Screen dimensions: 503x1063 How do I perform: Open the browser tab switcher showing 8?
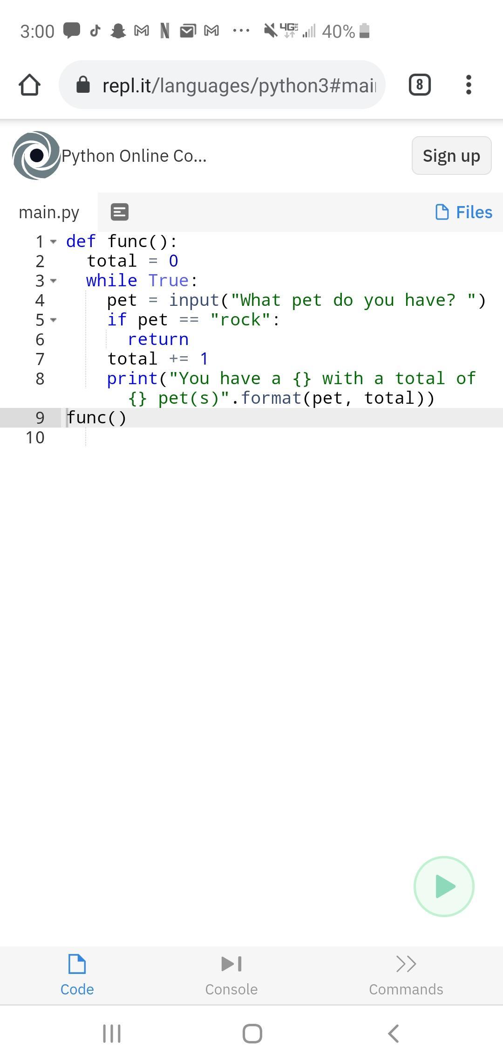[x=420, y=85]
